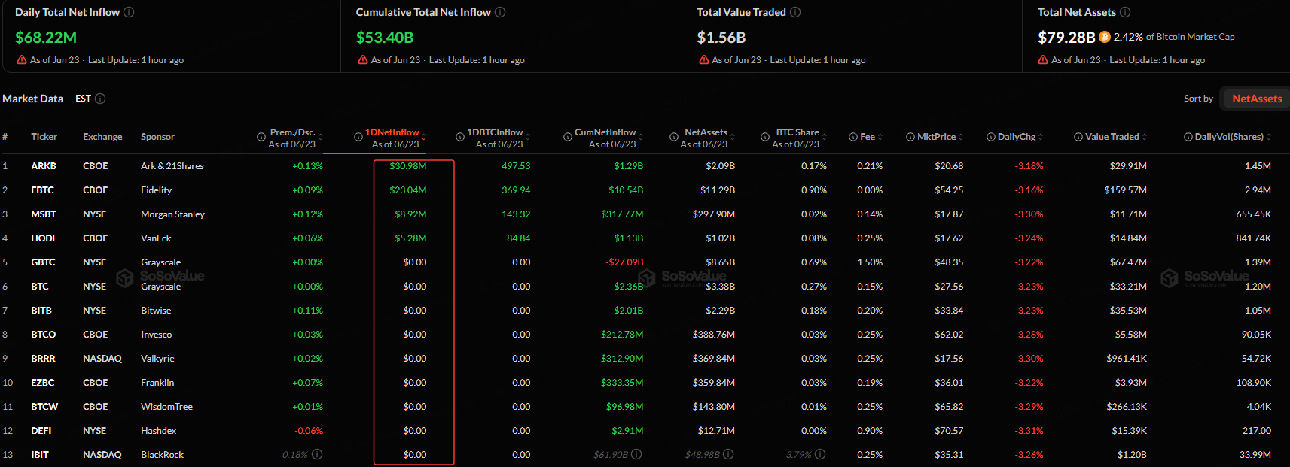Open the HODL ticker row
Image resolution: width=1290 pixels, height=467 pixels.
point(645,238)
